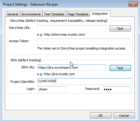Focus the StoryWise URL input field
The height and width of the screenshot is (122, 140).
click(x=72, y=28)
